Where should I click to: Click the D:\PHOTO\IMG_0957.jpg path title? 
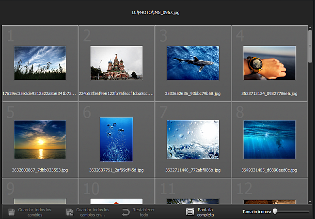tap(156, 13)
